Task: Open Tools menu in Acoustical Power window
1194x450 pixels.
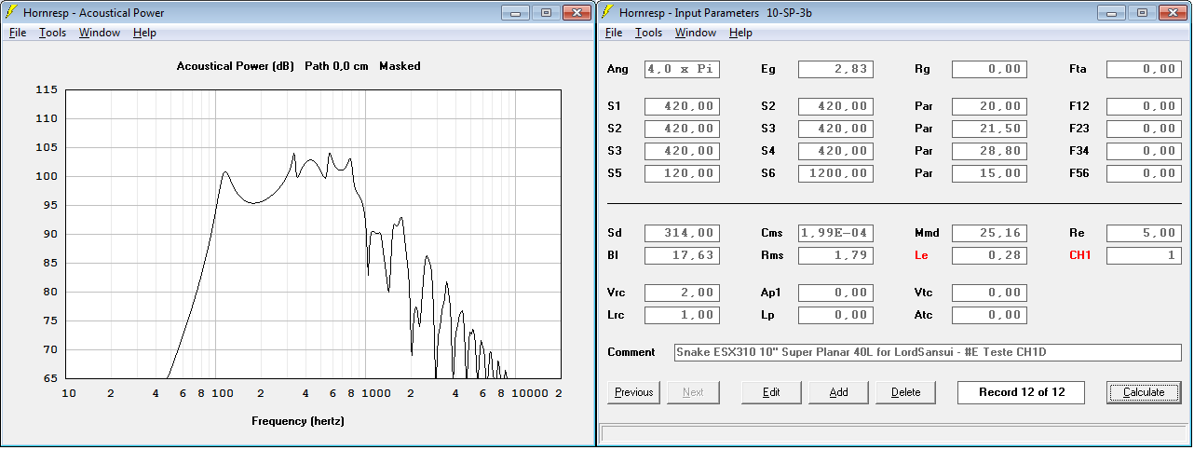Action: click(x=52, y=33)
